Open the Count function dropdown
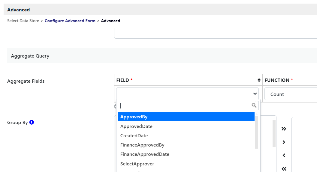The image size is (317, 172). [x=291, y=94]
